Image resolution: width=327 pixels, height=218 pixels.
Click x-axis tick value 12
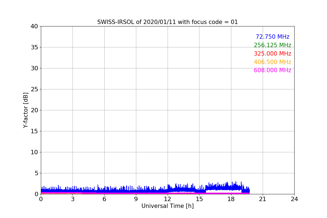[168, 199]
